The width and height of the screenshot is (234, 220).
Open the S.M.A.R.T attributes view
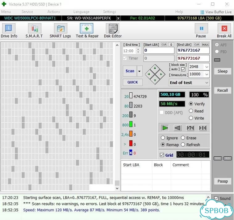point(34,31)
